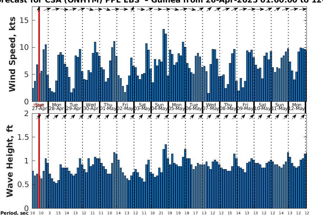Viewport: 323px width, 215px height.
Task: Click the 'Wed 30-Apr' date label
Action: [x=91, y=107]
